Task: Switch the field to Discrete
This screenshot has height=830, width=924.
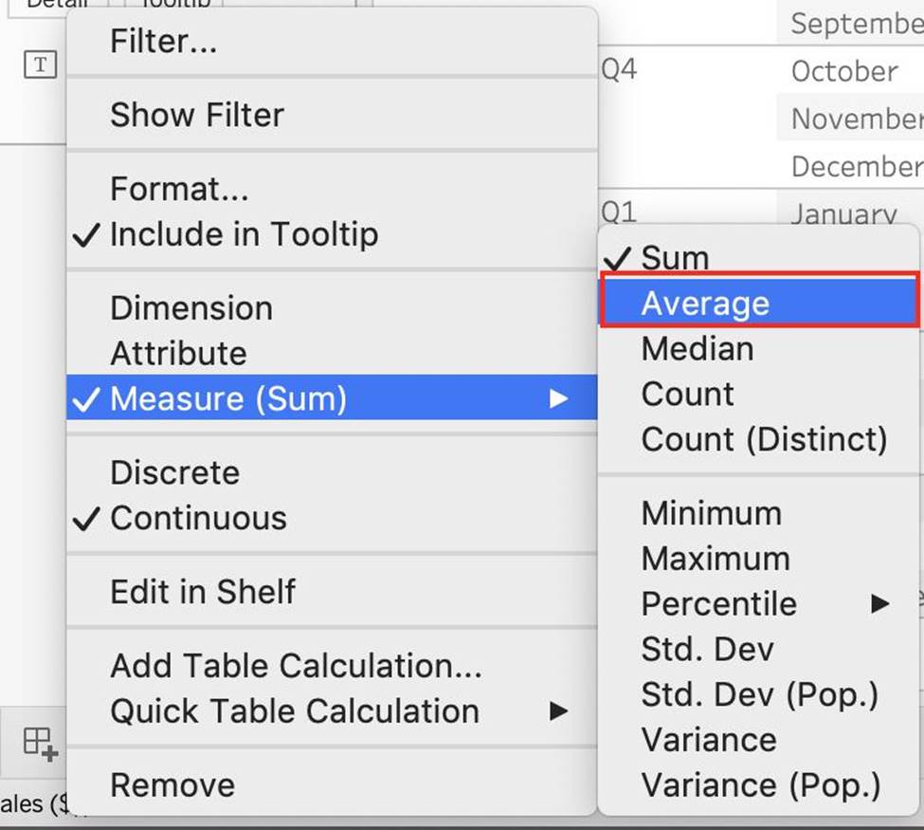Action: pyautogui.click(x=174, y=472)
